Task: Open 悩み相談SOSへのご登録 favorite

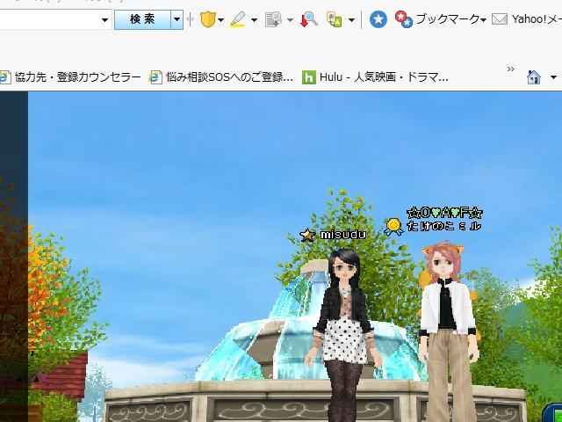Action: click(x=222, y=77)
